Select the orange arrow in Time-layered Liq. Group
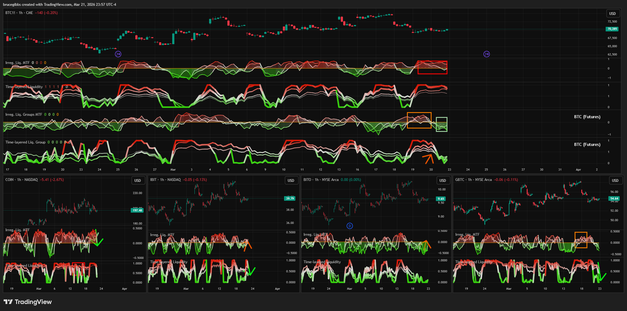This screenshot has height=311, width=627. pyautogui.click(x=428, y=159)
